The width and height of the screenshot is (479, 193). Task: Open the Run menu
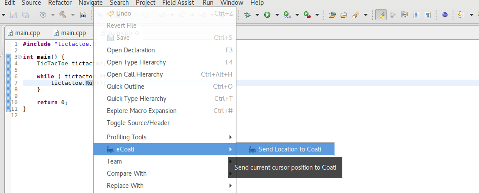pyautogui.click(x=208, y=3)
